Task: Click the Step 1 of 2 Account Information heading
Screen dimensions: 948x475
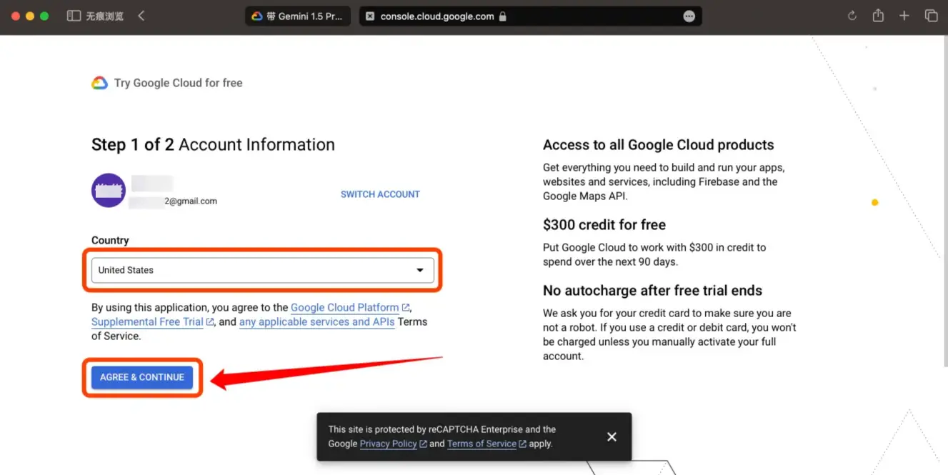Action: [x=213, y=144]
